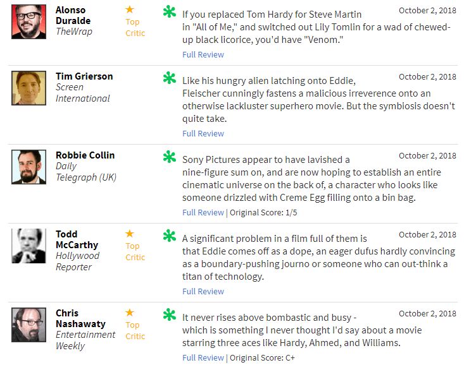
Task: Click Alonso Duralde's profile photo
Action: tap(28, 21)
